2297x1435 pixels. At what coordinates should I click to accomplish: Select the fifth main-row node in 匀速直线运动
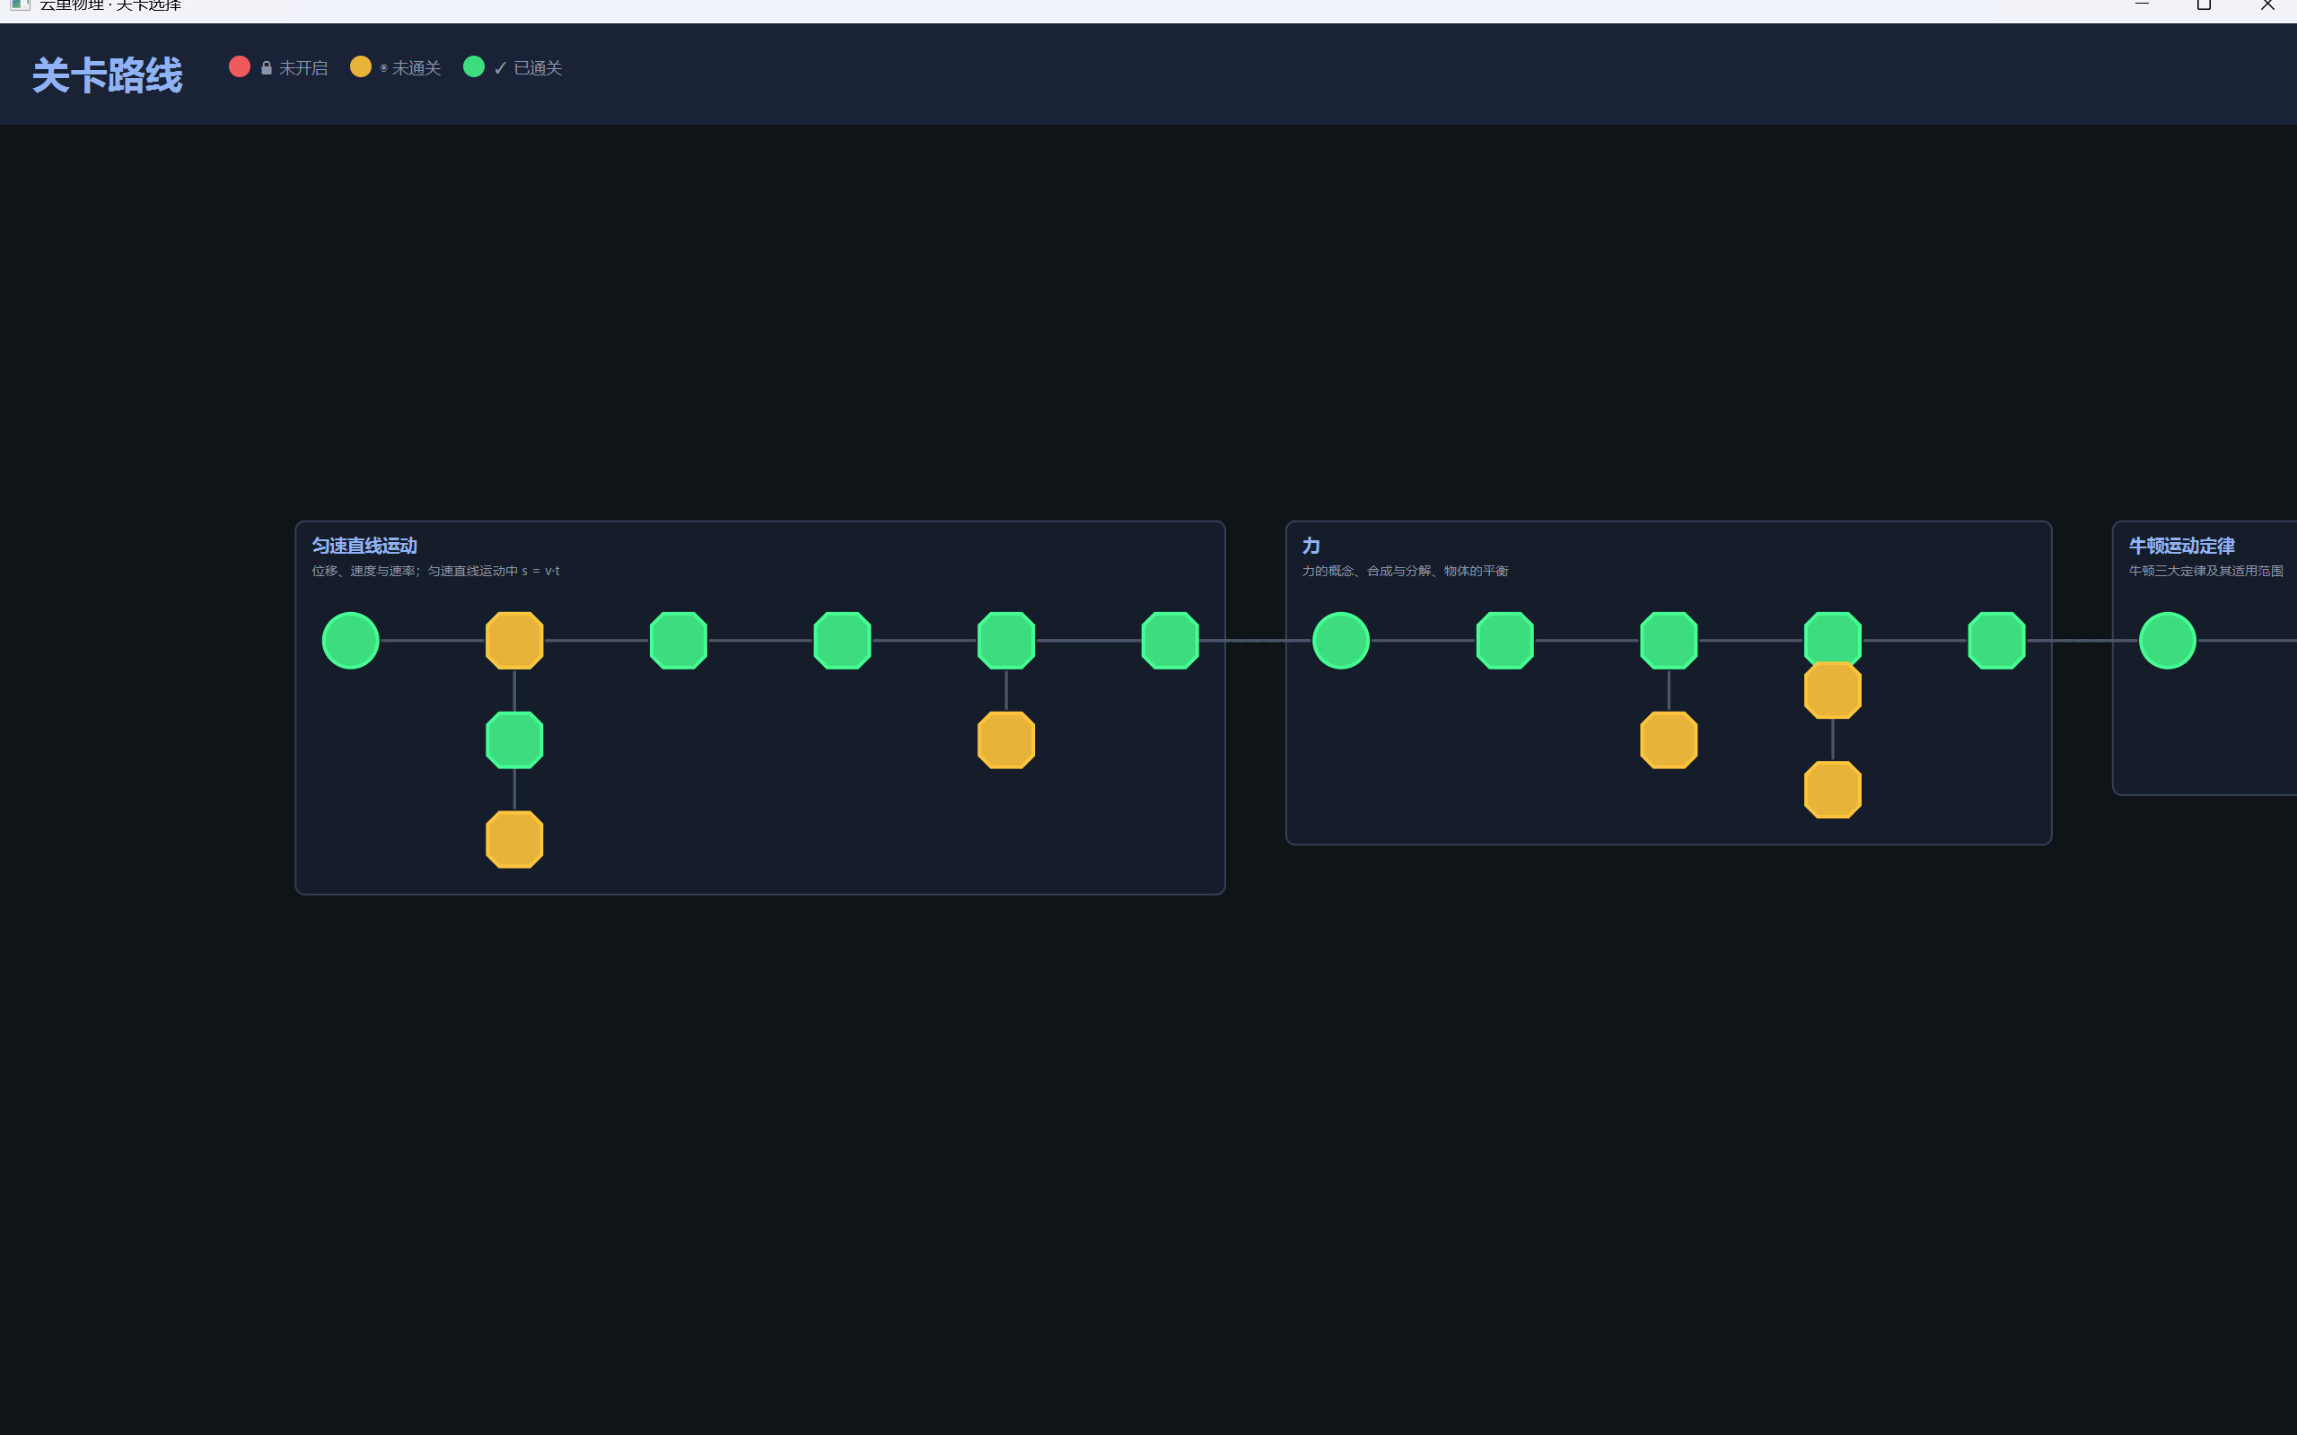(1006, 641)
